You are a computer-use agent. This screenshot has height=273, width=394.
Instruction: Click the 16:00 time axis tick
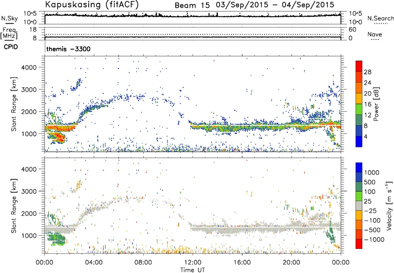tap(242, 263)
